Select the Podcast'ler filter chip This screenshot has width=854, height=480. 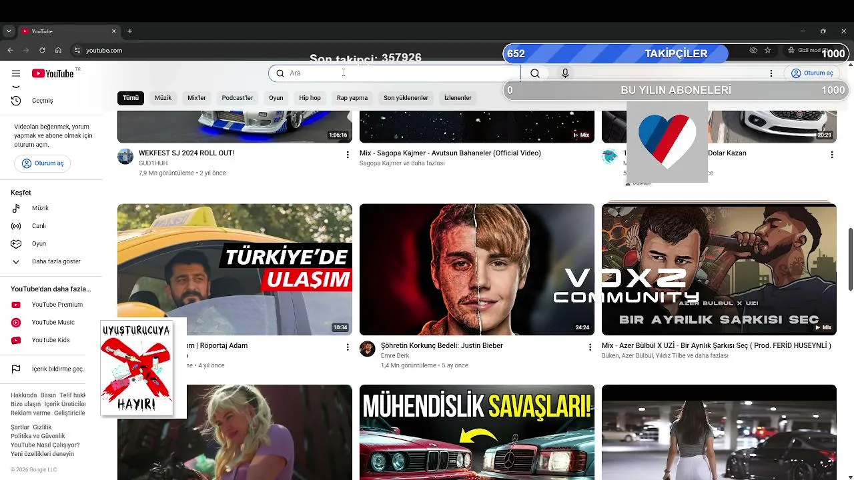(x=238, y=98)
